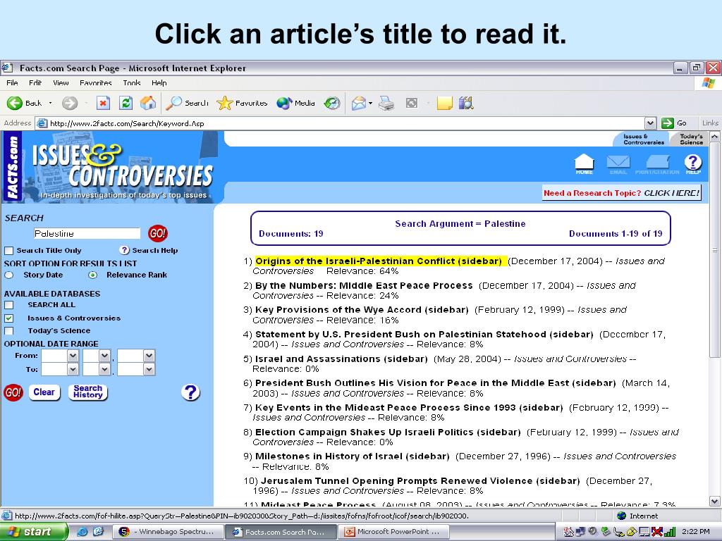Refresh the page using the Refresh icon
The width and height of the screenshot is (722, 541).
click(126, 103)
